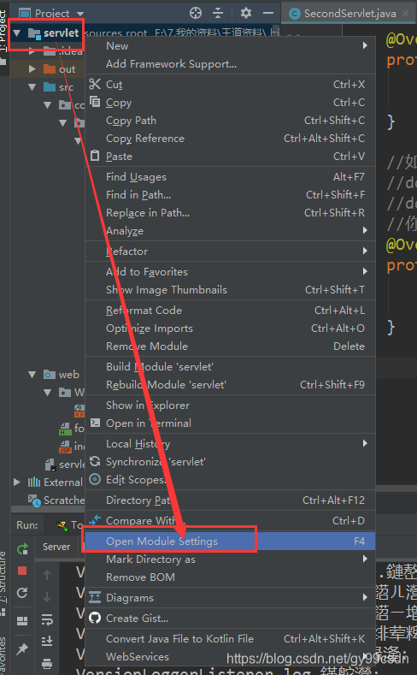Click the Tomcat run configuration icon
Viewport: 417px width, 675px height.
[62, 525]
